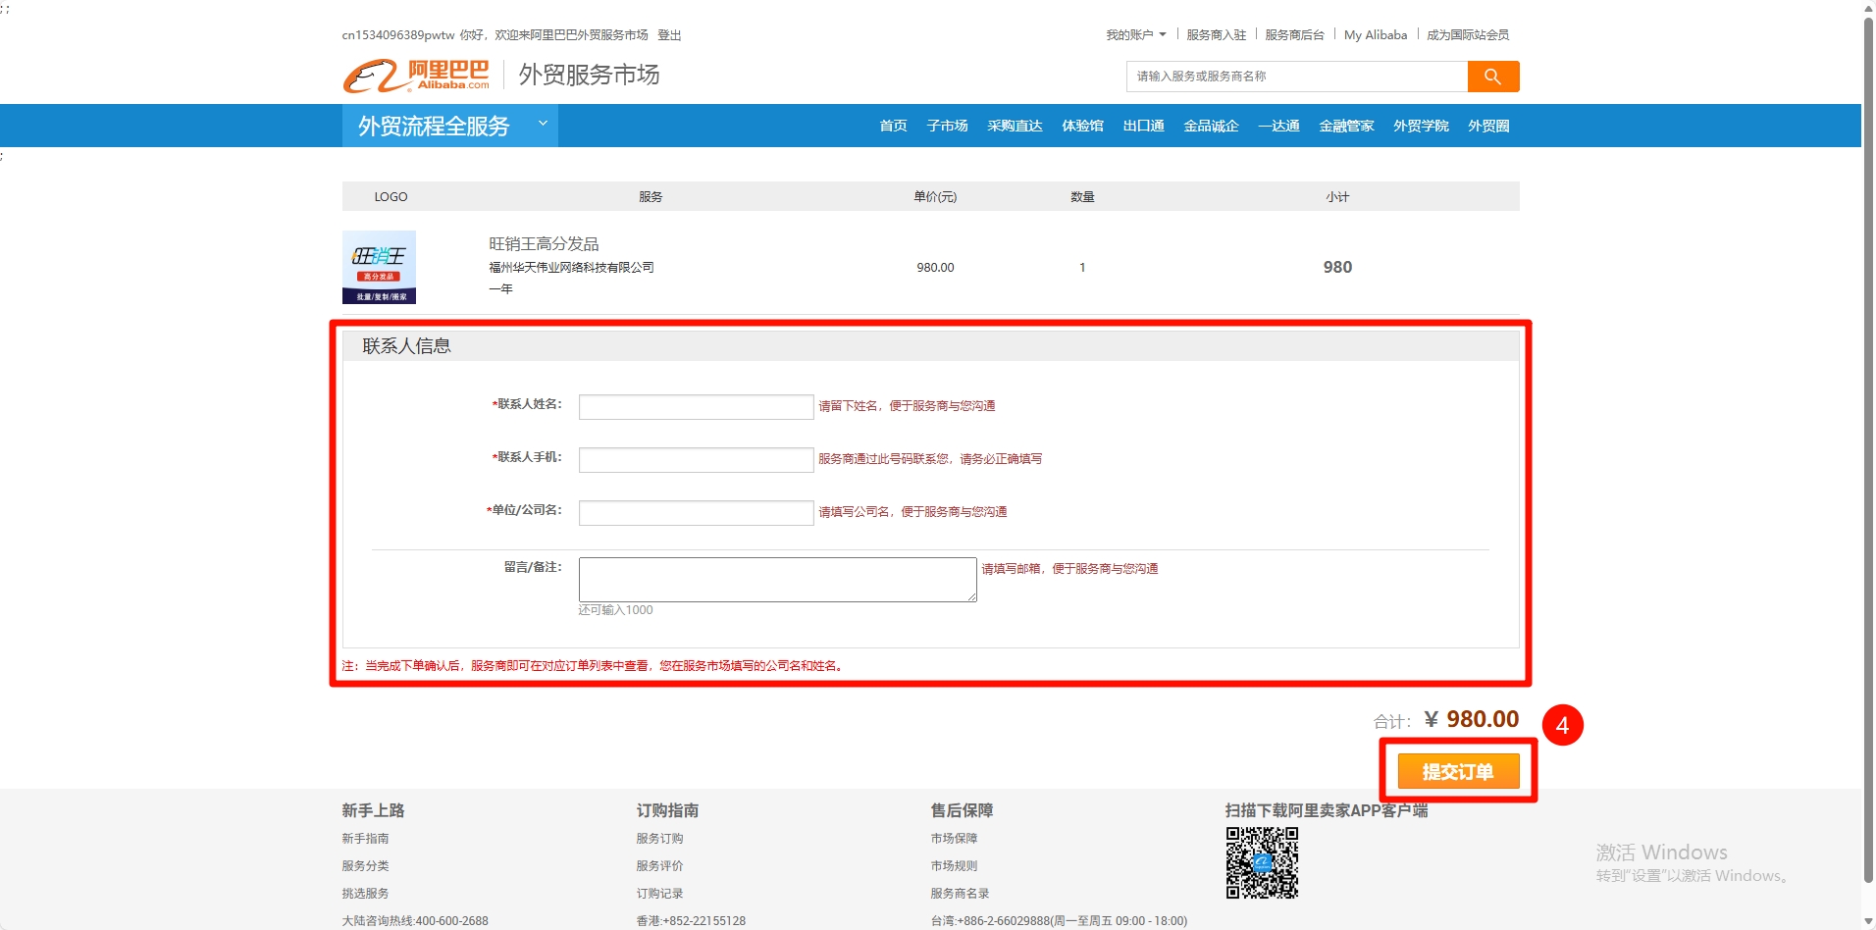
Task: Click the 登出 logout link
Action: [x=669, y=35]
